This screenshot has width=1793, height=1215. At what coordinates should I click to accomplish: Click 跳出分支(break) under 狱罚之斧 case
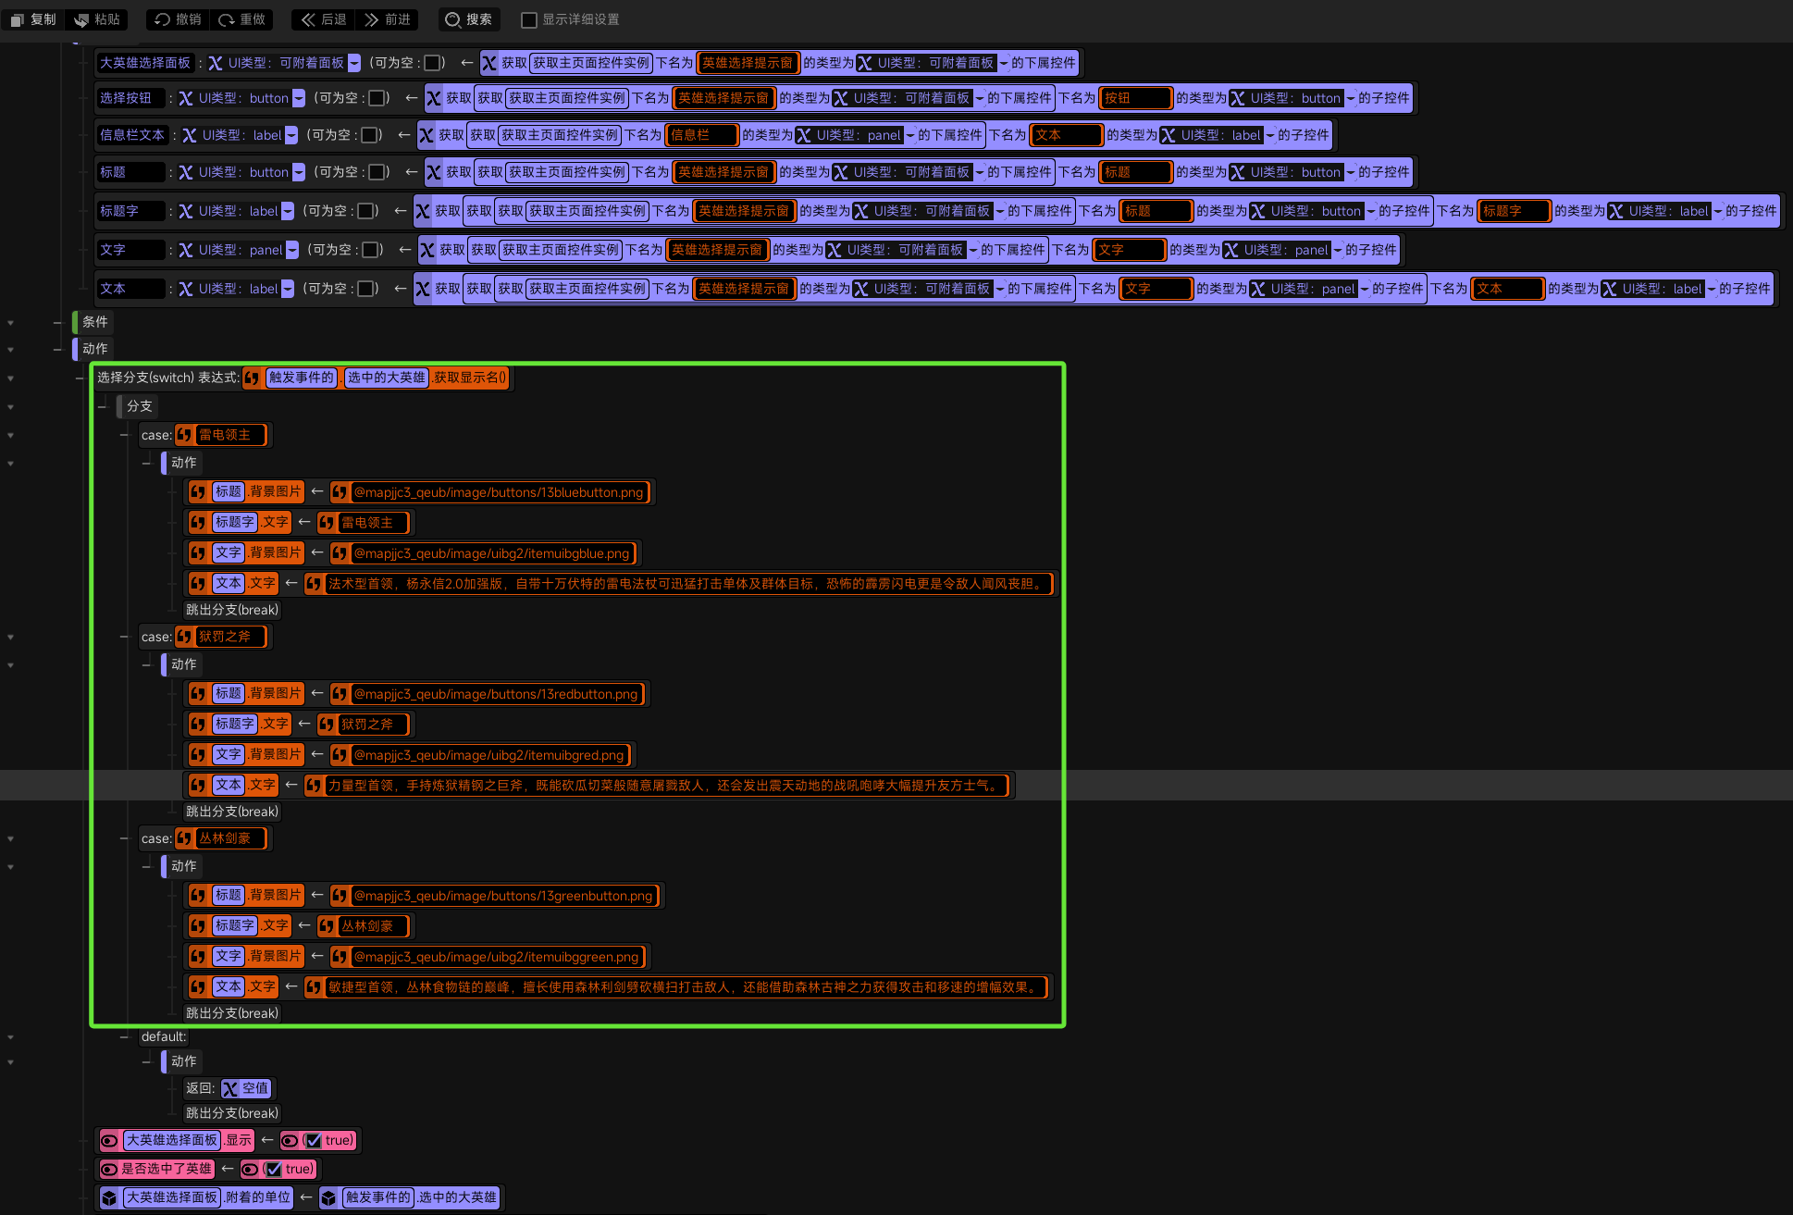[232, 812]
